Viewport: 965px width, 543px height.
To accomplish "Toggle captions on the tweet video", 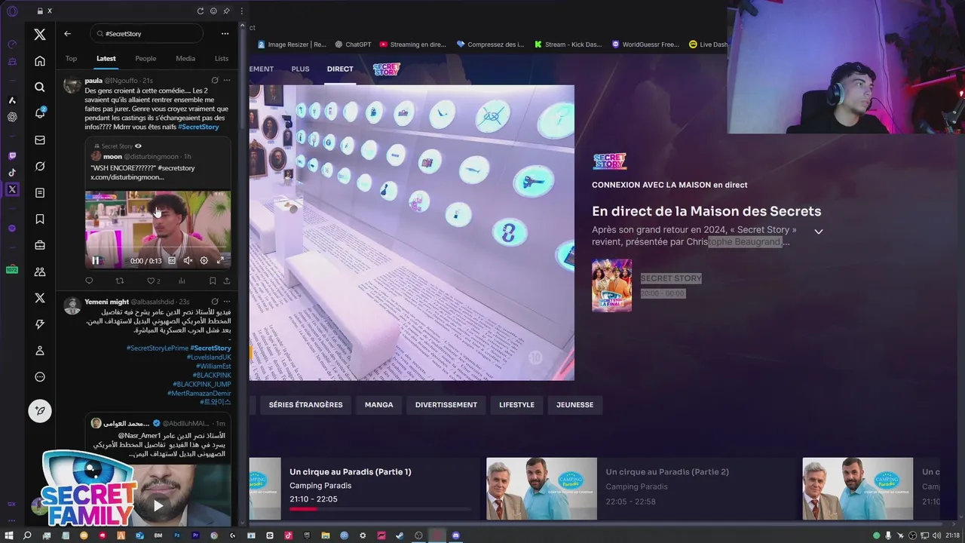I will click(x=172, y=261).
